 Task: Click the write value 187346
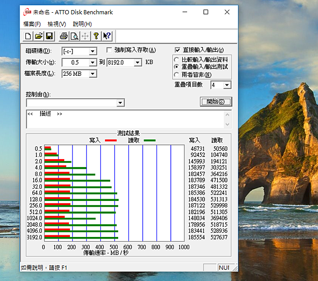click(x=197, y=187)
